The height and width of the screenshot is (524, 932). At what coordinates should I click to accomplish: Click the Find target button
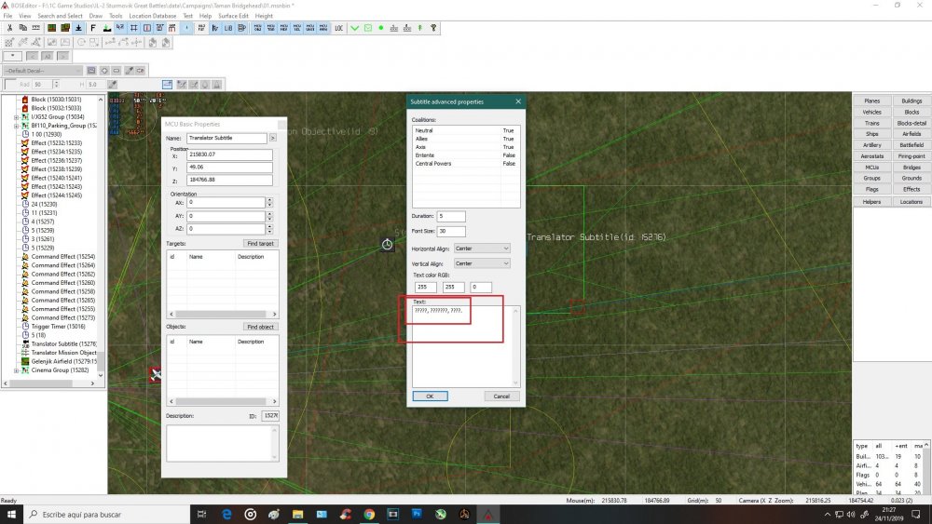click(x=261, y=243)
